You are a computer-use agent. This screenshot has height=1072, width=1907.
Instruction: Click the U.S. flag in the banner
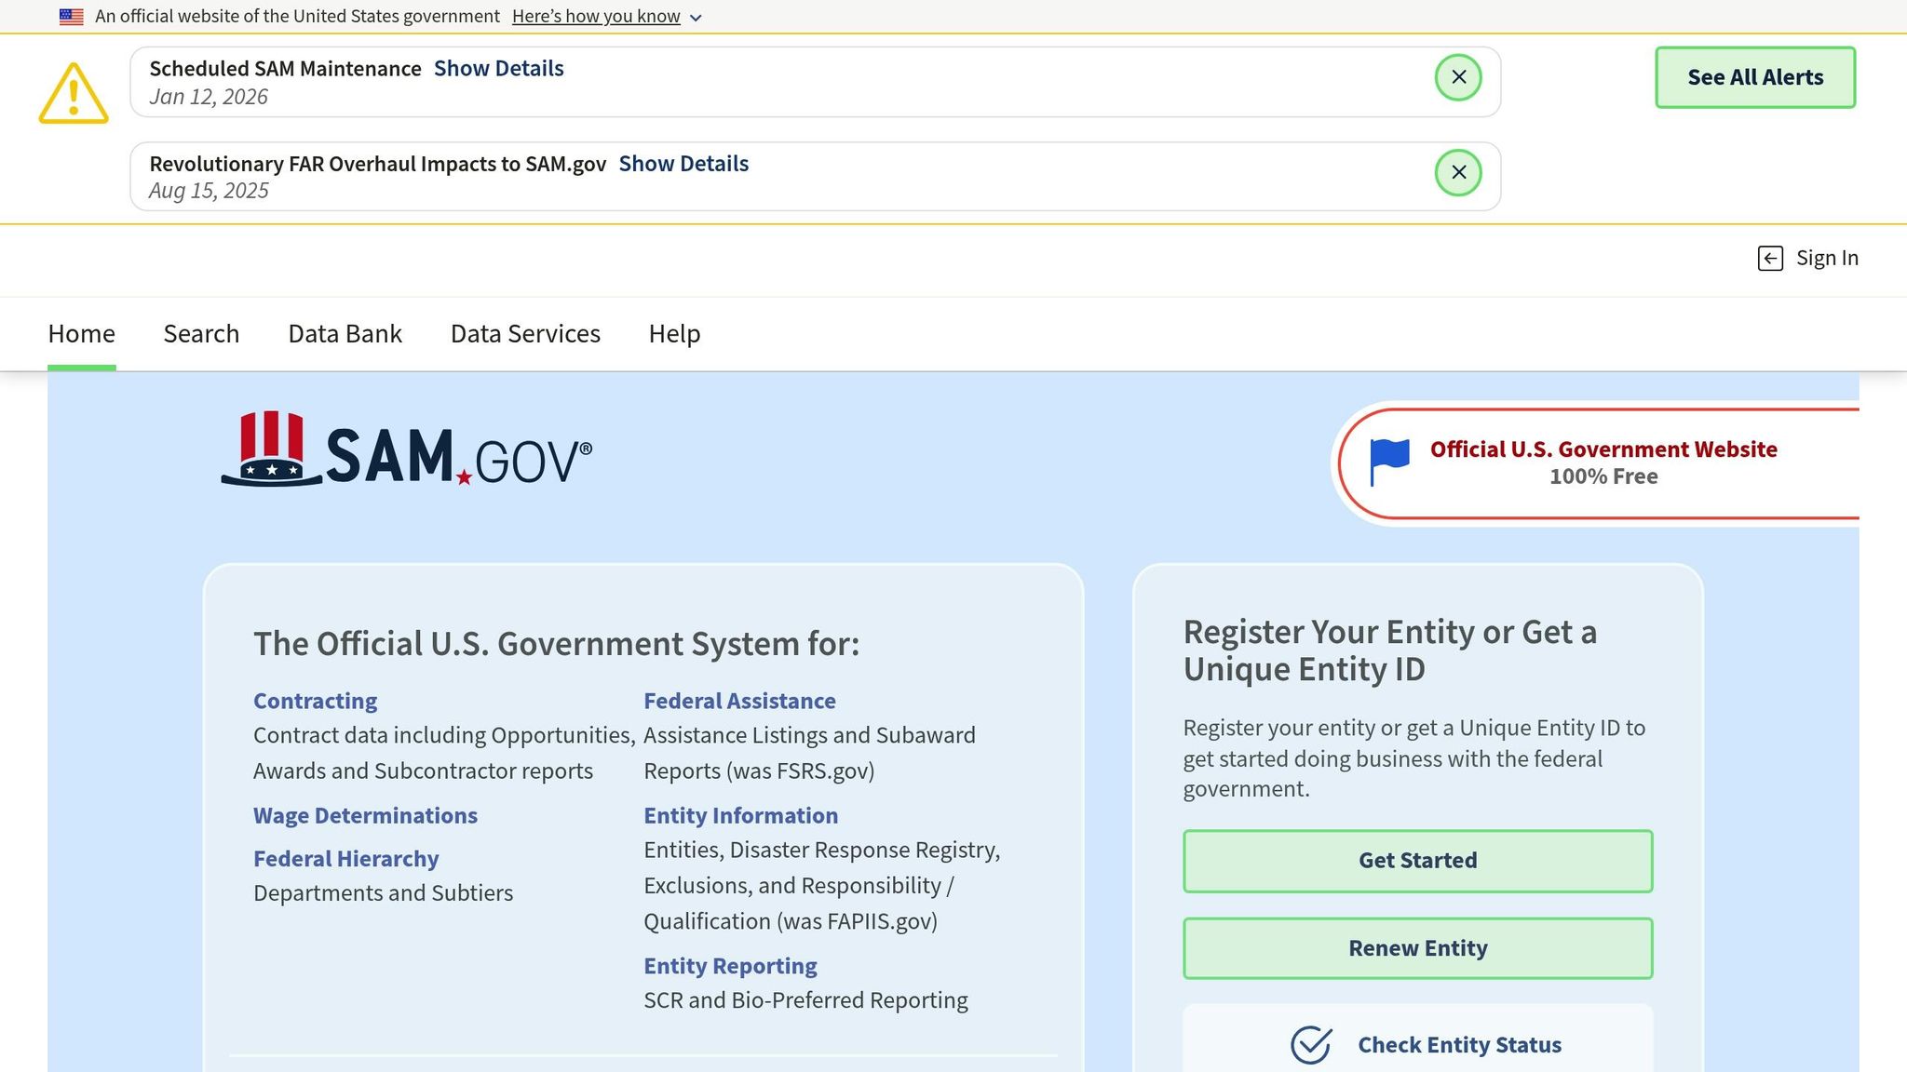coord(70,15)
